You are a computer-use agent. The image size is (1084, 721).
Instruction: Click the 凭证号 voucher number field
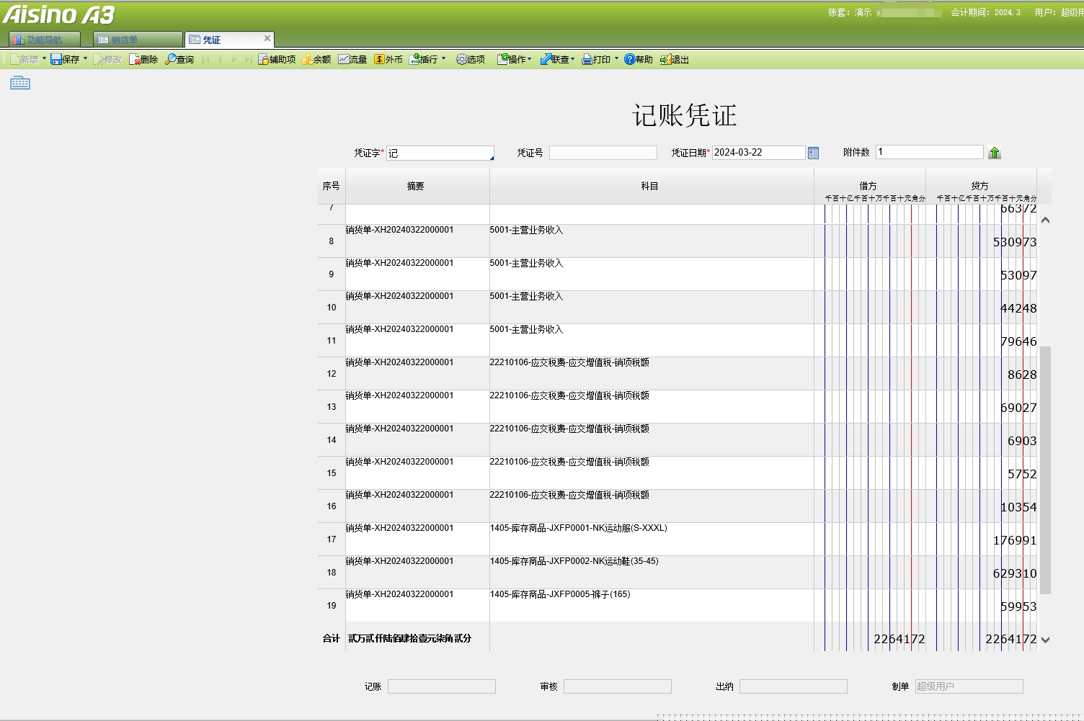[603, 152]
